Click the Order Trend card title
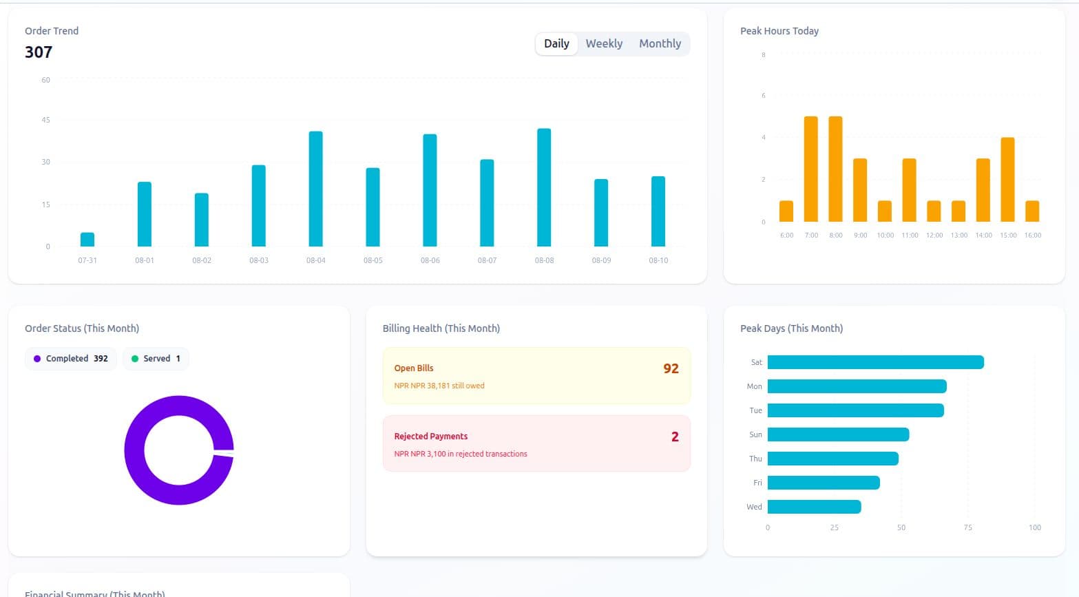This screenshot has height=597, width=1079. (52, 31)
